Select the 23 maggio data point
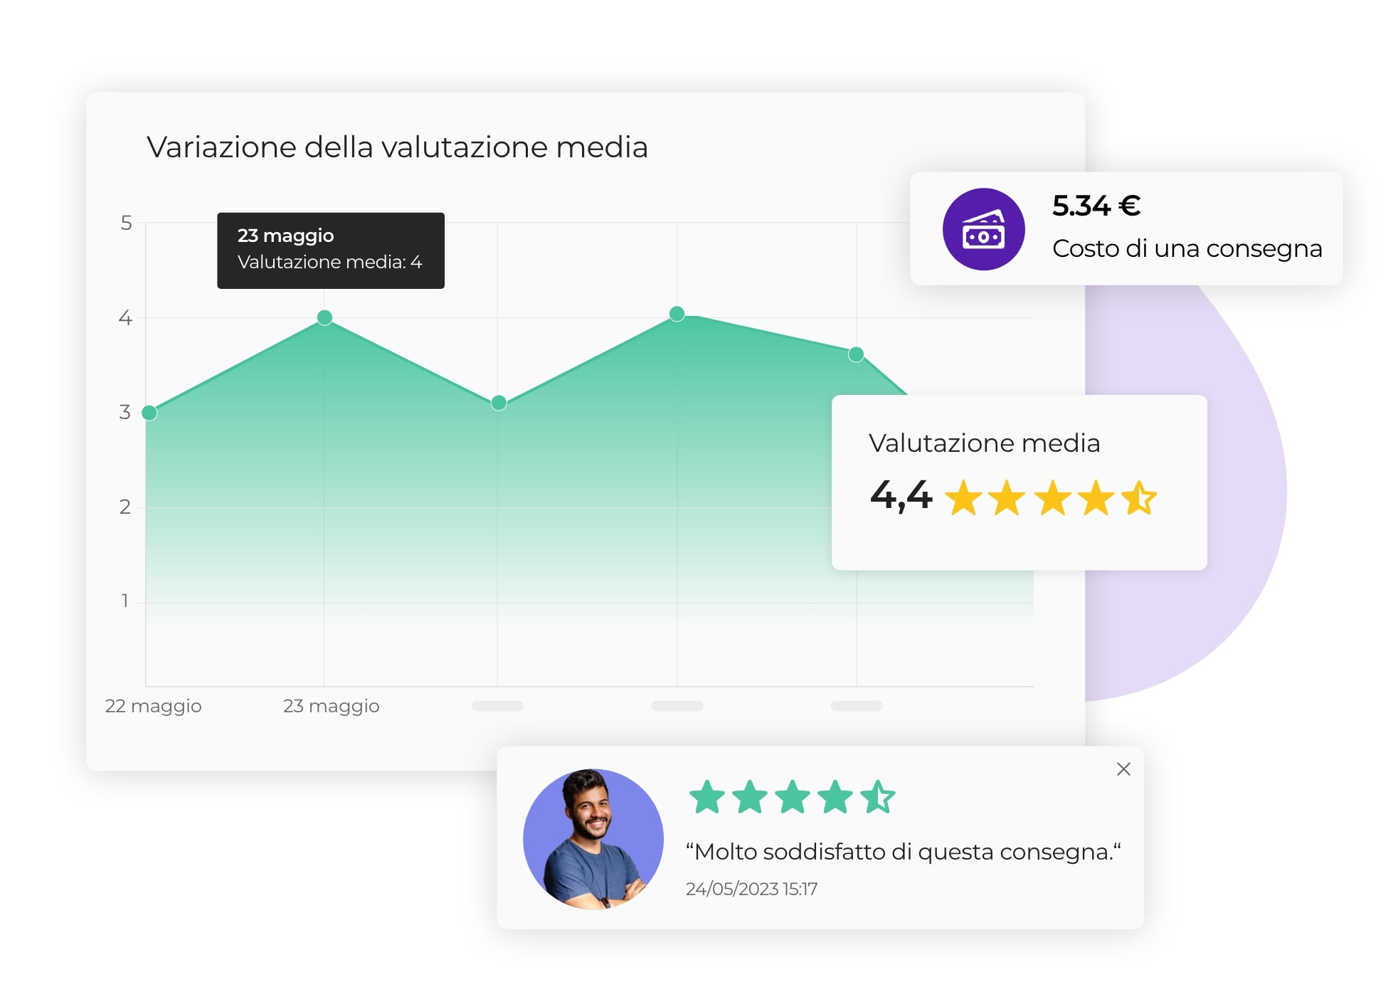The height and width of the screenshot is (1004, 1398). point(324,317)
